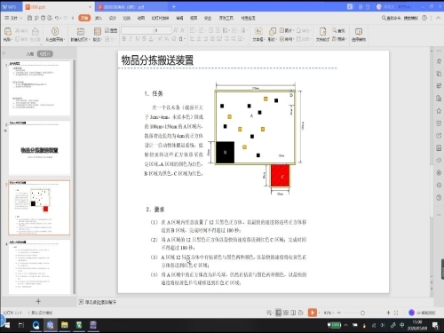This screenshot has height=333, width=444.
Task: Open the font size dropdown
Action: point(163,30)
